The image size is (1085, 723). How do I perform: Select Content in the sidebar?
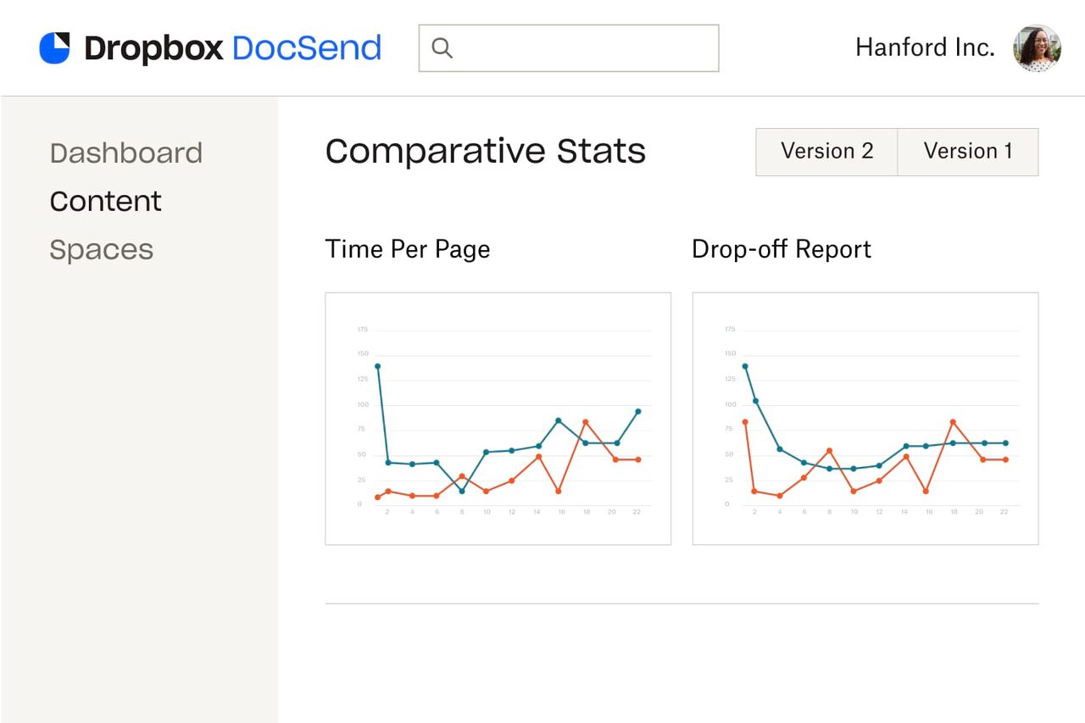pyautogui.click(x=105, y=202)
